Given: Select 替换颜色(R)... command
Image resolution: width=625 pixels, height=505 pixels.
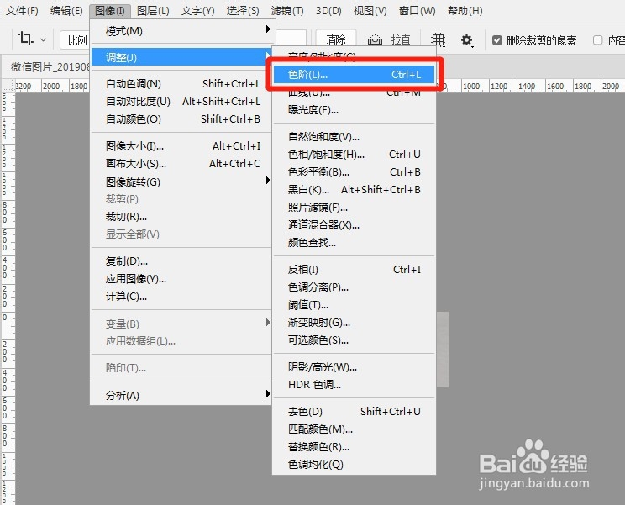Looking at the screenshot, I should coord(354,446).
